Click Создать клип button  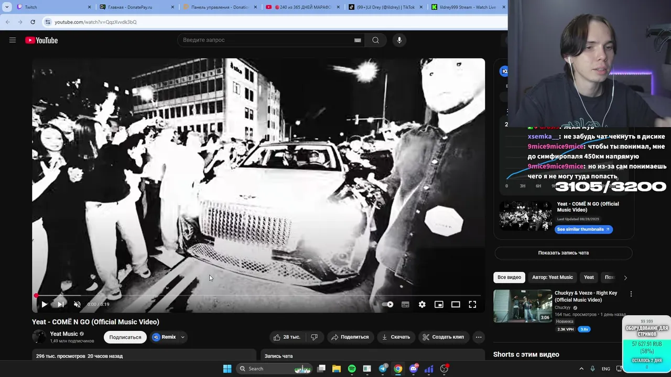tap(443, 337)
